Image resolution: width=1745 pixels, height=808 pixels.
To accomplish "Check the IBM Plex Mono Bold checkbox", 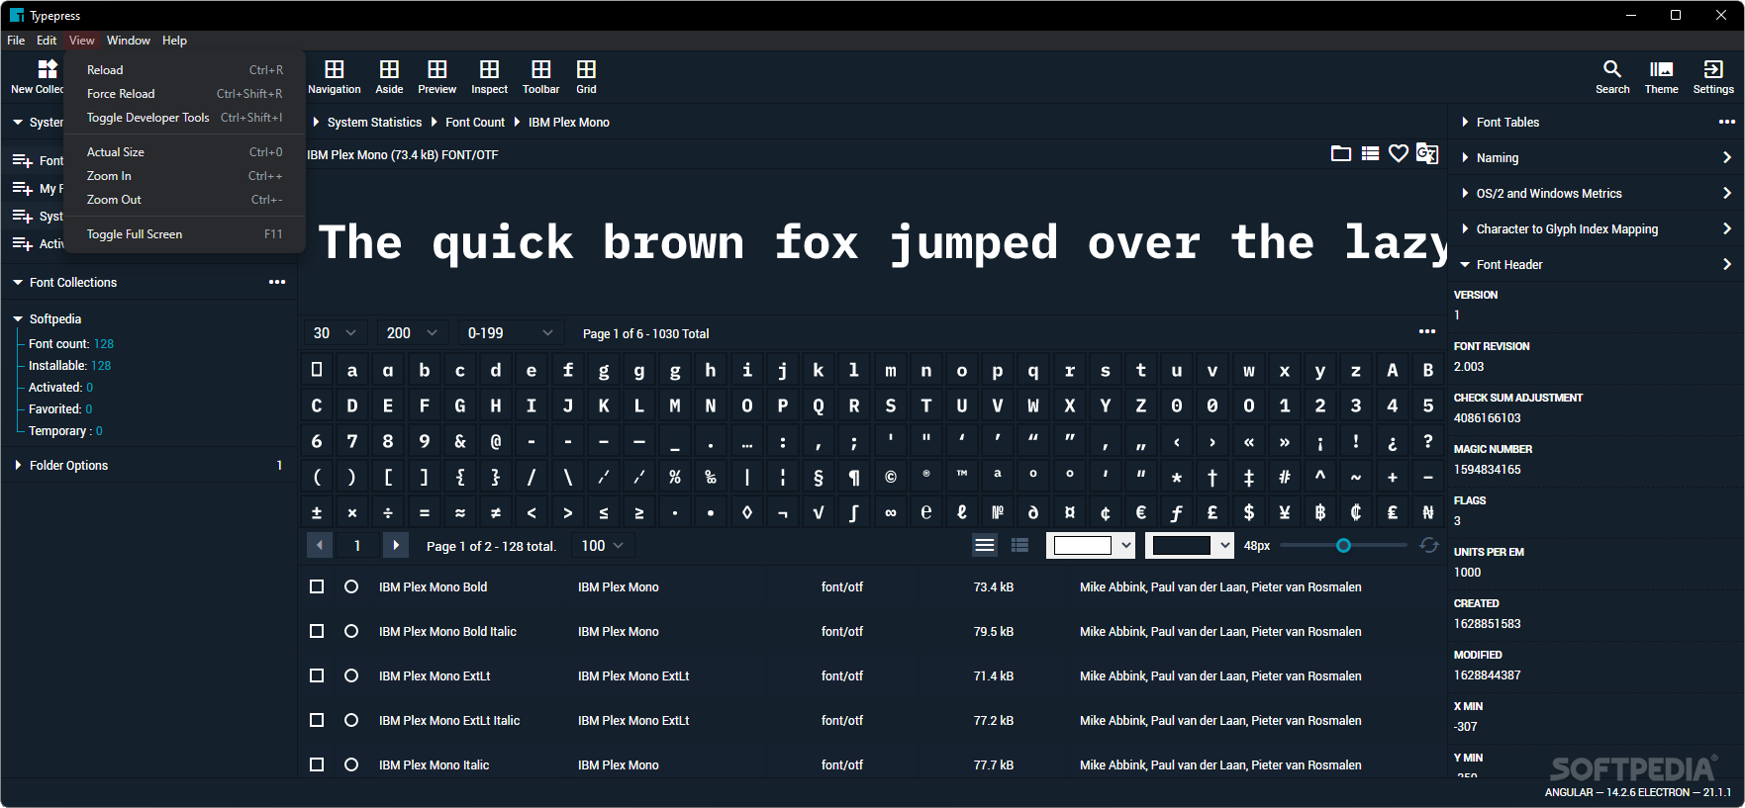I will (x=317, y=586).
